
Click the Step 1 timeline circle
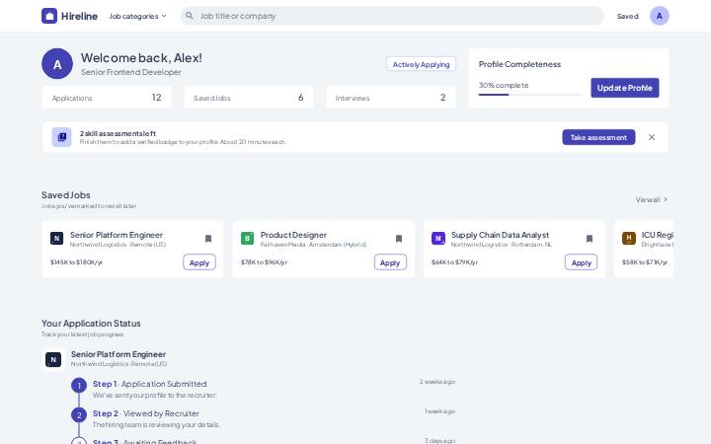click(x=79, y=386)
